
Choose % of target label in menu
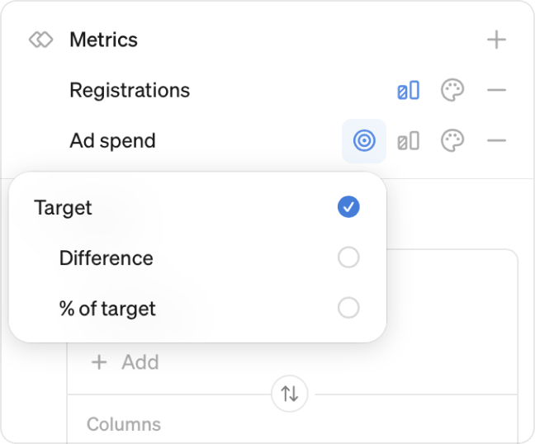(107, 309)
